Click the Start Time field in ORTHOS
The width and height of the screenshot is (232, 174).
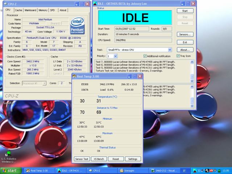click(x=132, y=29)
